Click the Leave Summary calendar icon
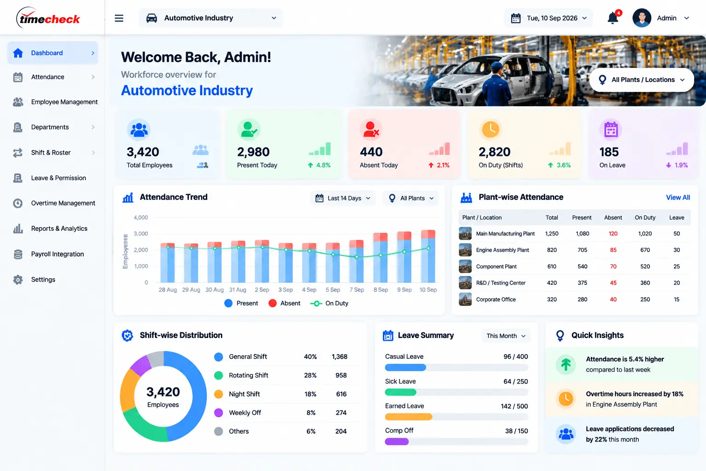 click(x=388, y=335)
